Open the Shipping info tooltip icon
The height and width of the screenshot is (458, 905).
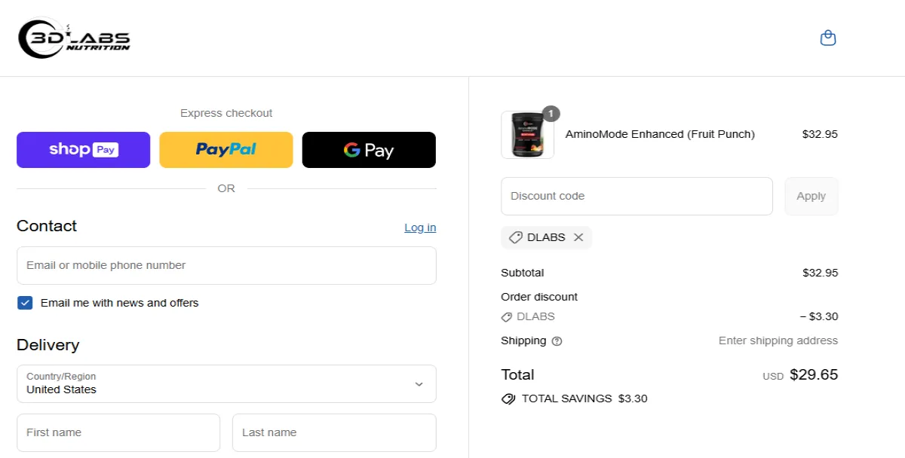(x=556, y=340)
